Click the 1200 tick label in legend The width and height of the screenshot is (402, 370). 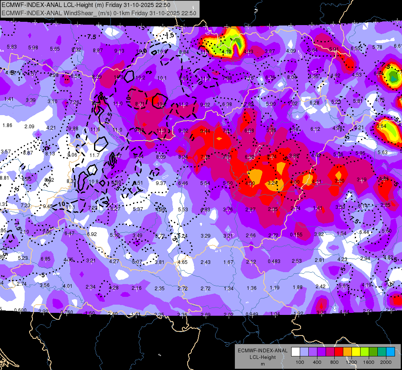point(351,362)
